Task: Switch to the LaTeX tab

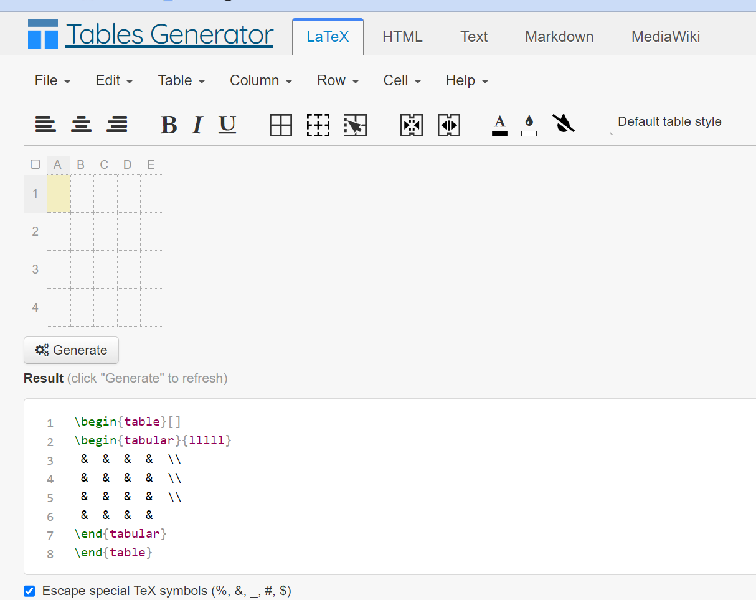Action: pyautogui.click(x=328, y=37)
